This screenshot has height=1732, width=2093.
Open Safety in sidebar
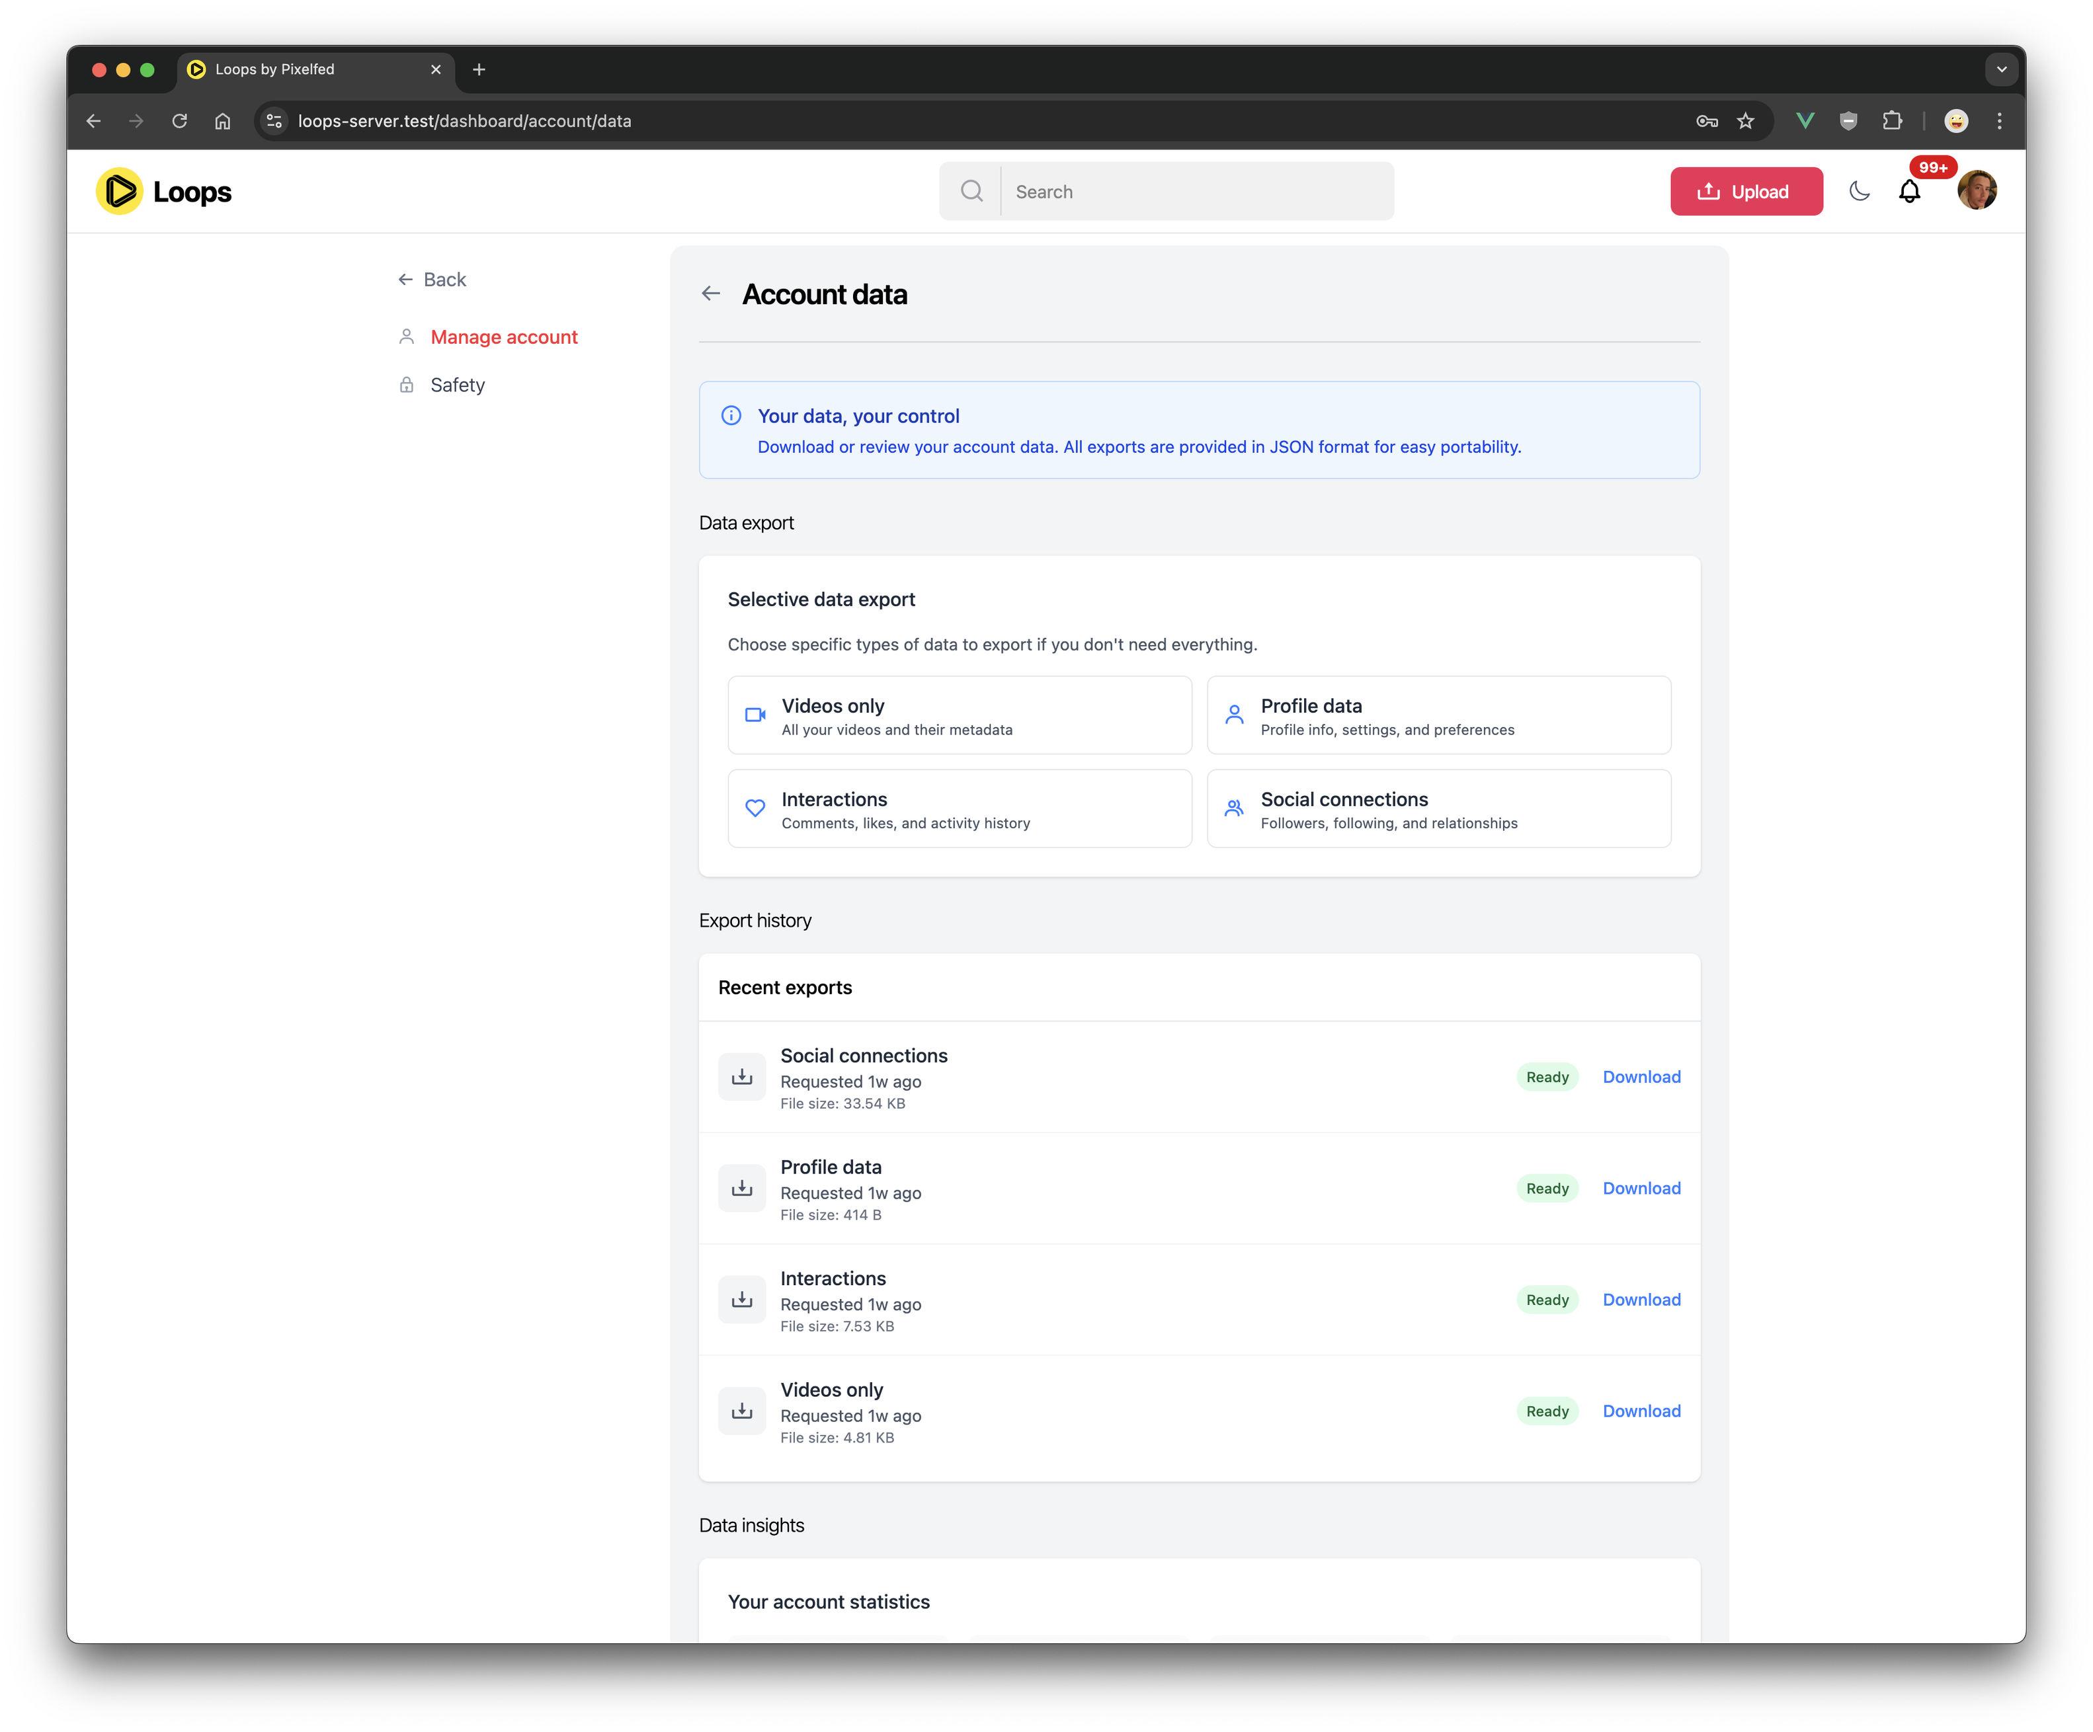coord(458,385)
